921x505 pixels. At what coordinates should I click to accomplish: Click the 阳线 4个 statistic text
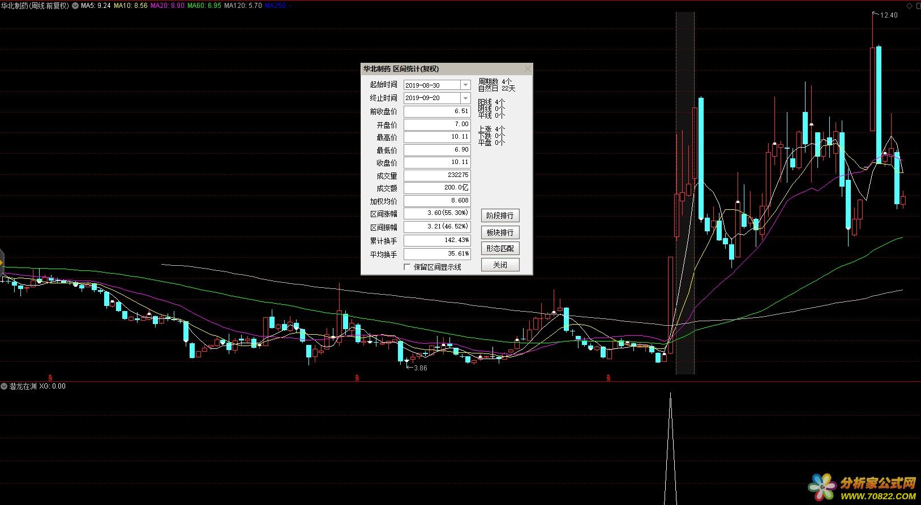[491, 102]
